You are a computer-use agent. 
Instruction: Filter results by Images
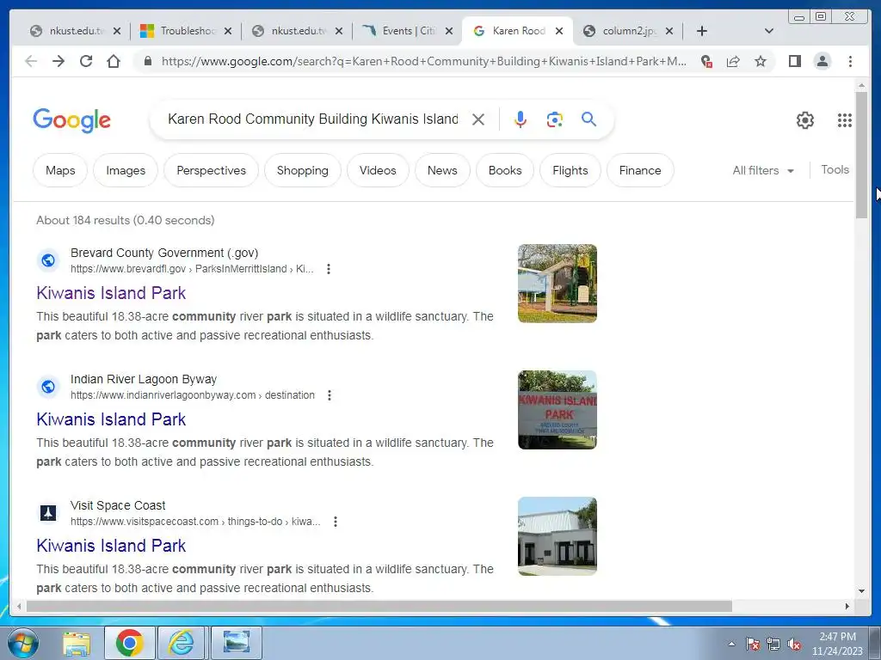[x=126, y=170]
